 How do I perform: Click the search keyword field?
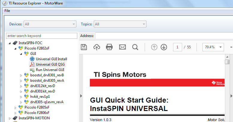coord(42,36)
